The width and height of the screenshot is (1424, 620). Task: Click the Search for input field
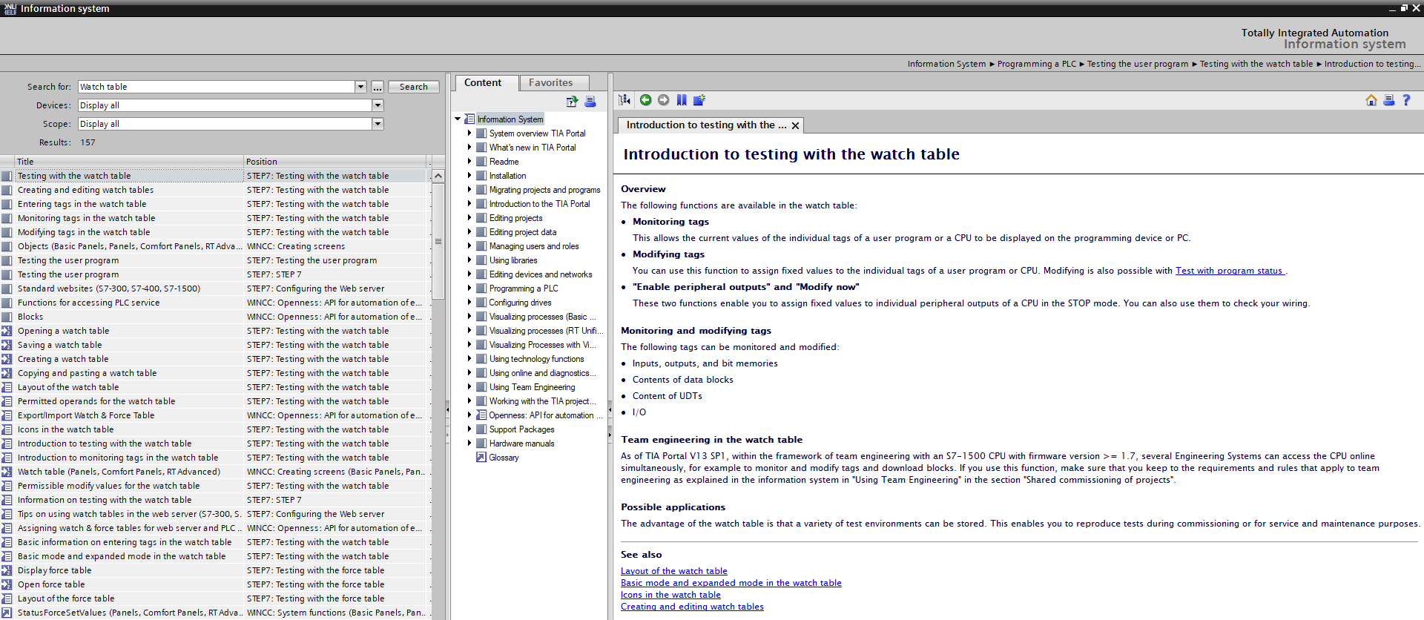pyautogui.click(x=217, y=87)
